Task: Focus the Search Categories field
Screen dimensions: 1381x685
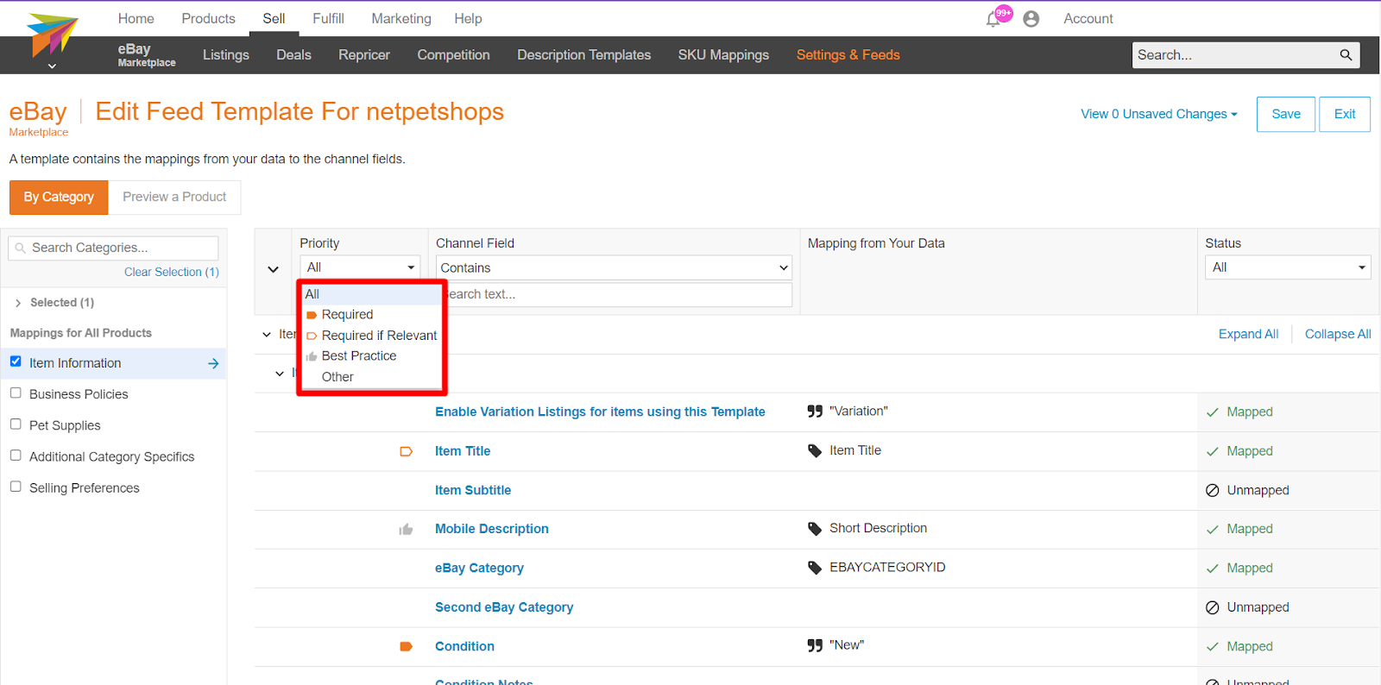Action: [x=113, y=248]
